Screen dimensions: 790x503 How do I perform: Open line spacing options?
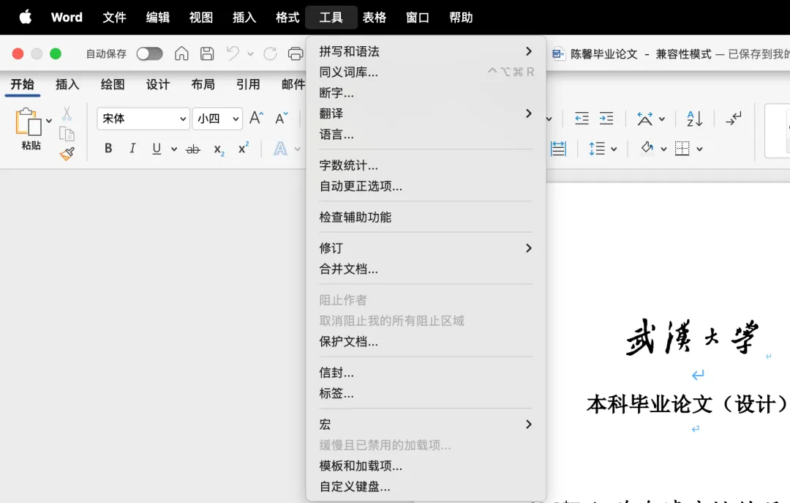597,149
